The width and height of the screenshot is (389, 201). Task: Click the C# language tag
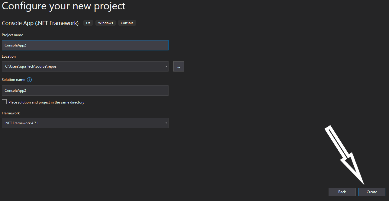point(88,23)
